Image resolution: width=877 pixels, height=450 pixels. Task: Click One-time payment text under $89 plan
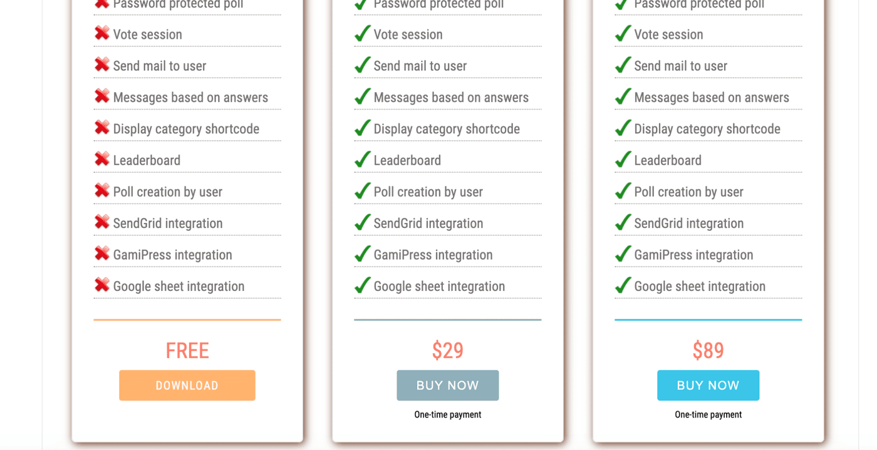708,414
